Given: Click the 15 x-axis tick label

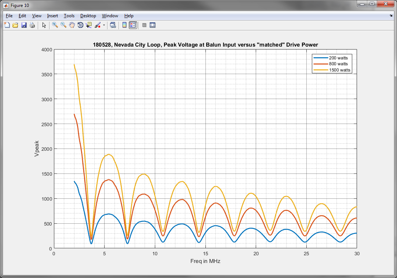Looking at the screenshot, I should click(205, 254).
